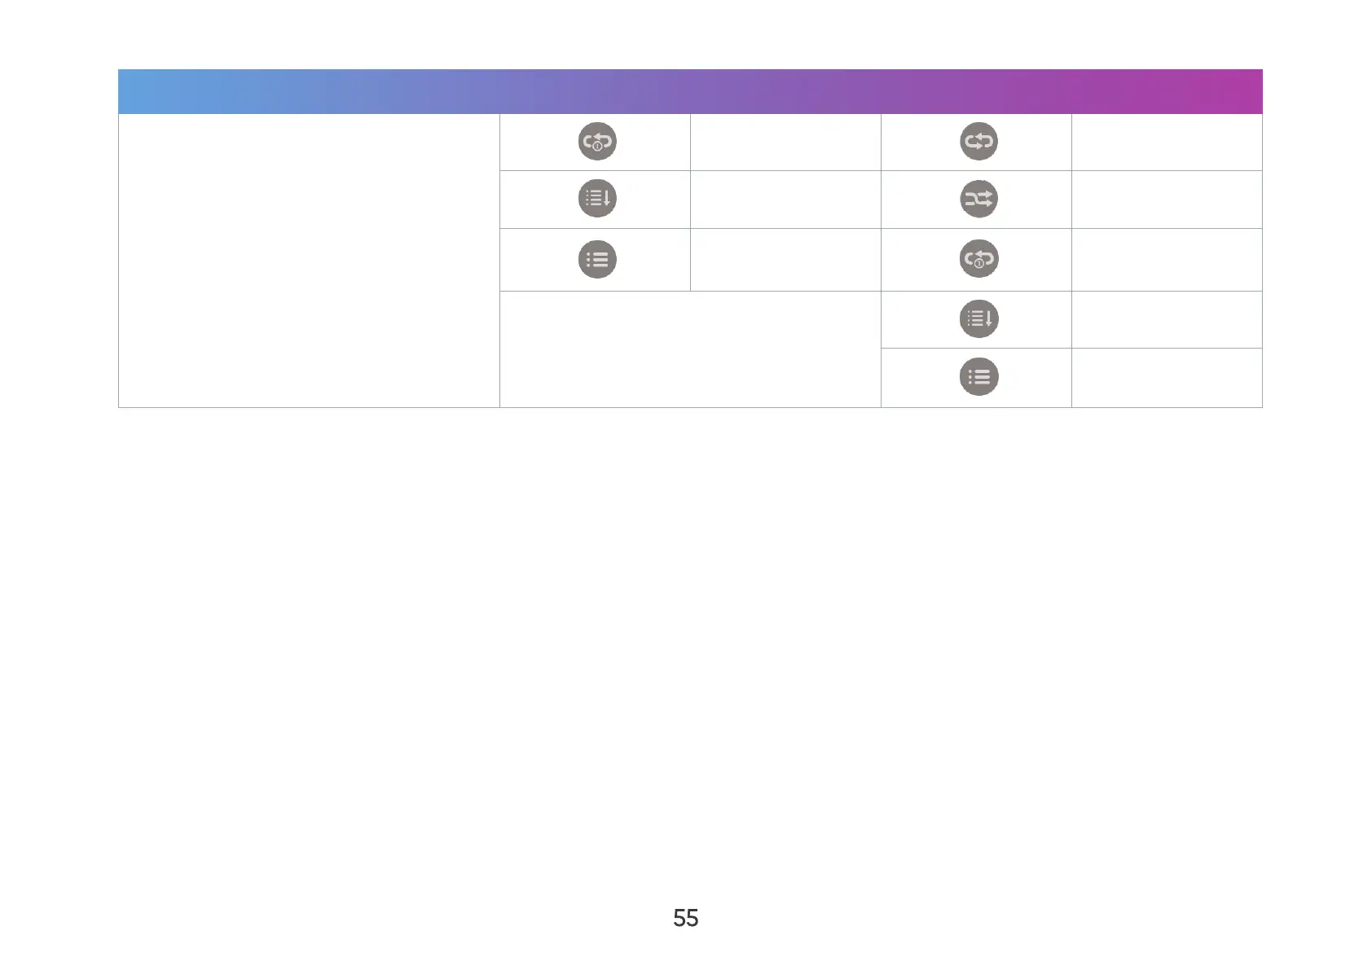Click the empty cell right of the shuffle icon
The height and width of the screenshot is (970, 1372).
point(1167,200)
